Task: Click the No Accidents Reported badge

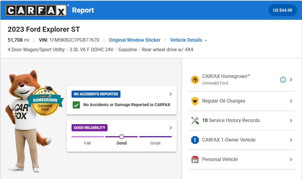Action: [x=96, y=94]
